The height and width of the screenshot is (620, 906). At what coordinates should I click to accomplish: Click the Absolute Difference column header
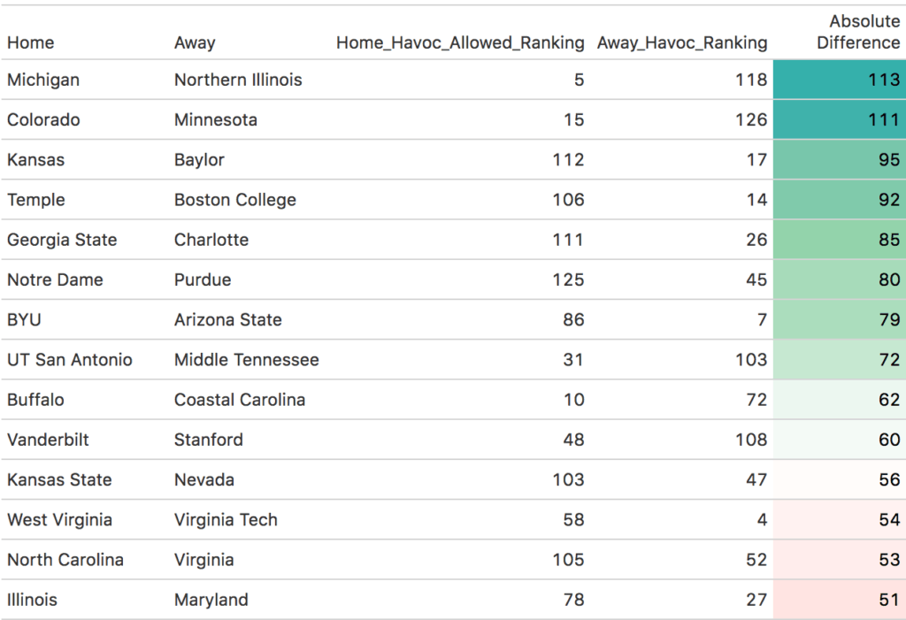click(x=858, y=32)
